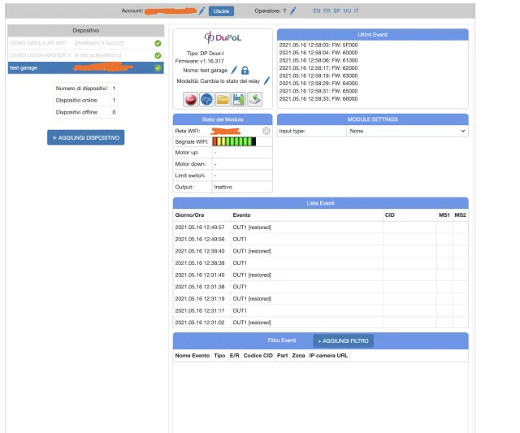Screen dimensions: 520x433
Task: Click the Giorno/Ora column header
Action: click(189, 214)
